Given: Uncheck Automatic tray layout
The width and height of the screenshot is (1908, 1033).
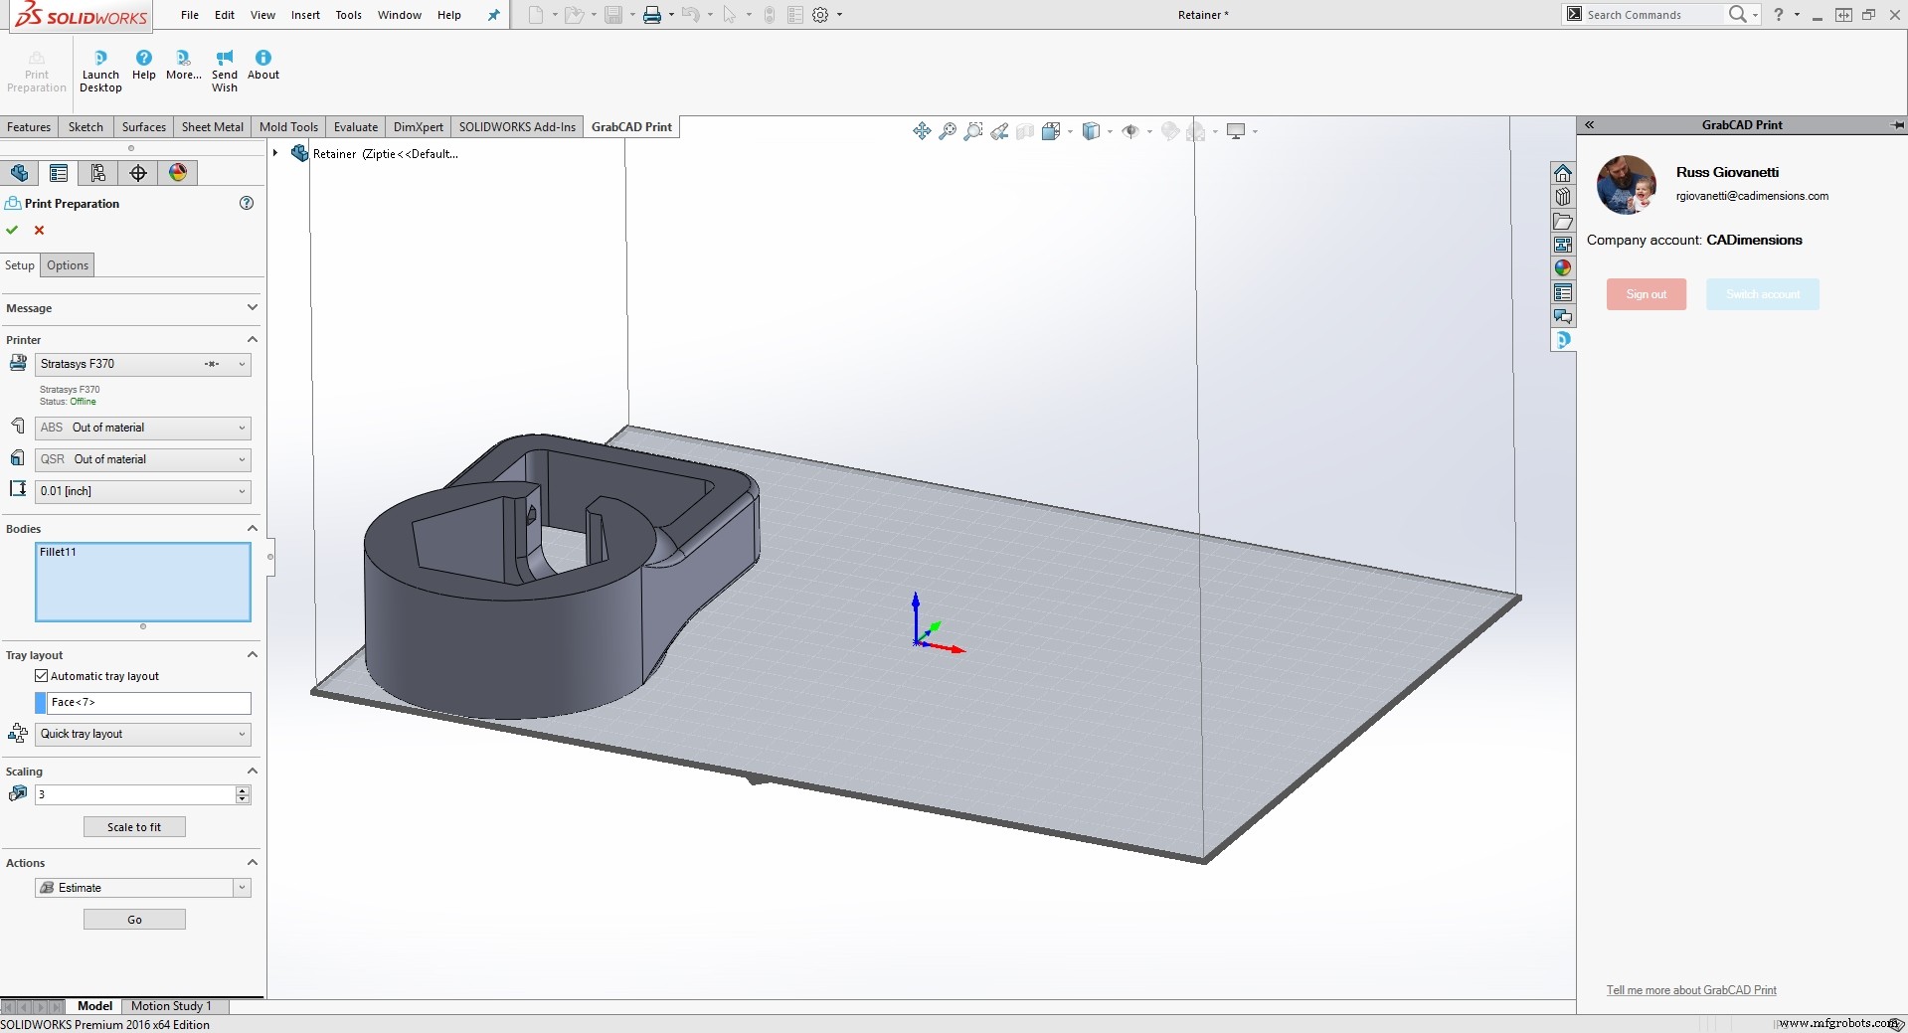Looking at the screenshot, I should pos(42,675).
